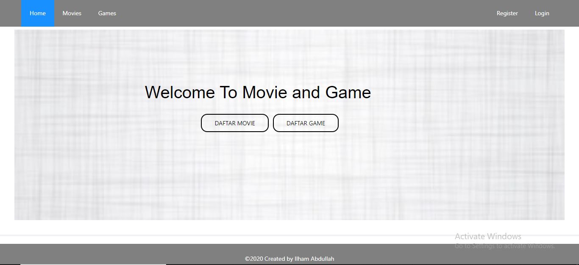
Task: Open the Movies page from the navbar
Action: coord(72,13)
